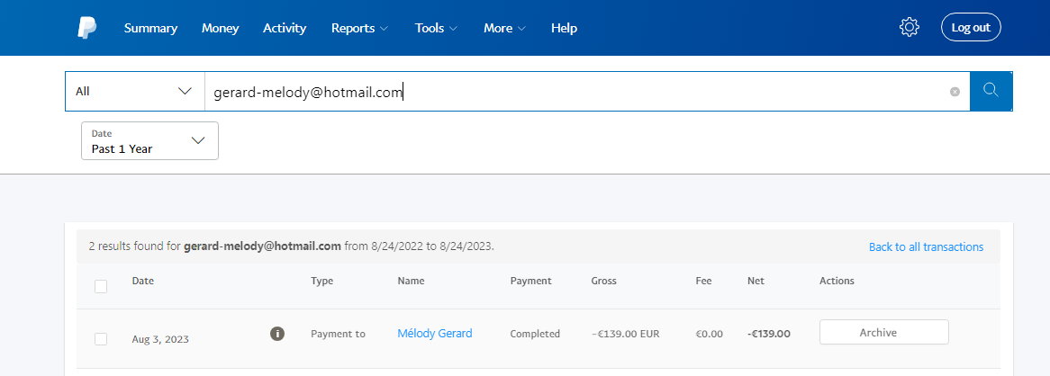The width and height of the screenshot is (1050, 376).
Task: Click Back to all transactions link
Action: click(x=926, y=246)
